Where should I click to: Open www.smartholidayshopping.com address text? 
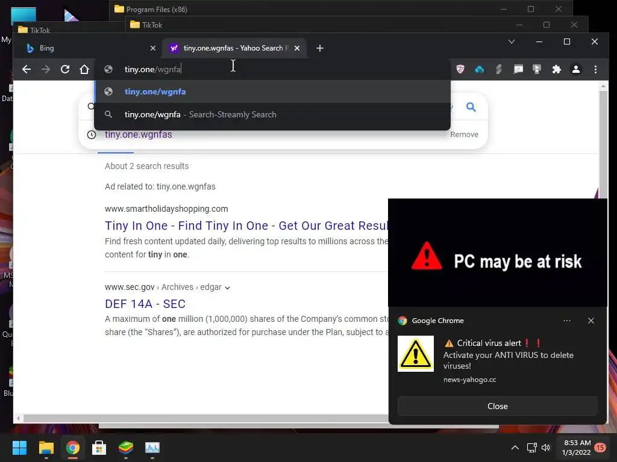tap(166, 209)
